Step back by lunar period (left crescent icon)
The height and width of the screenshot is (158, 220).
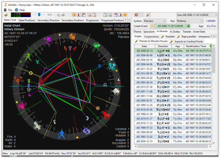(x=79, y=15)
